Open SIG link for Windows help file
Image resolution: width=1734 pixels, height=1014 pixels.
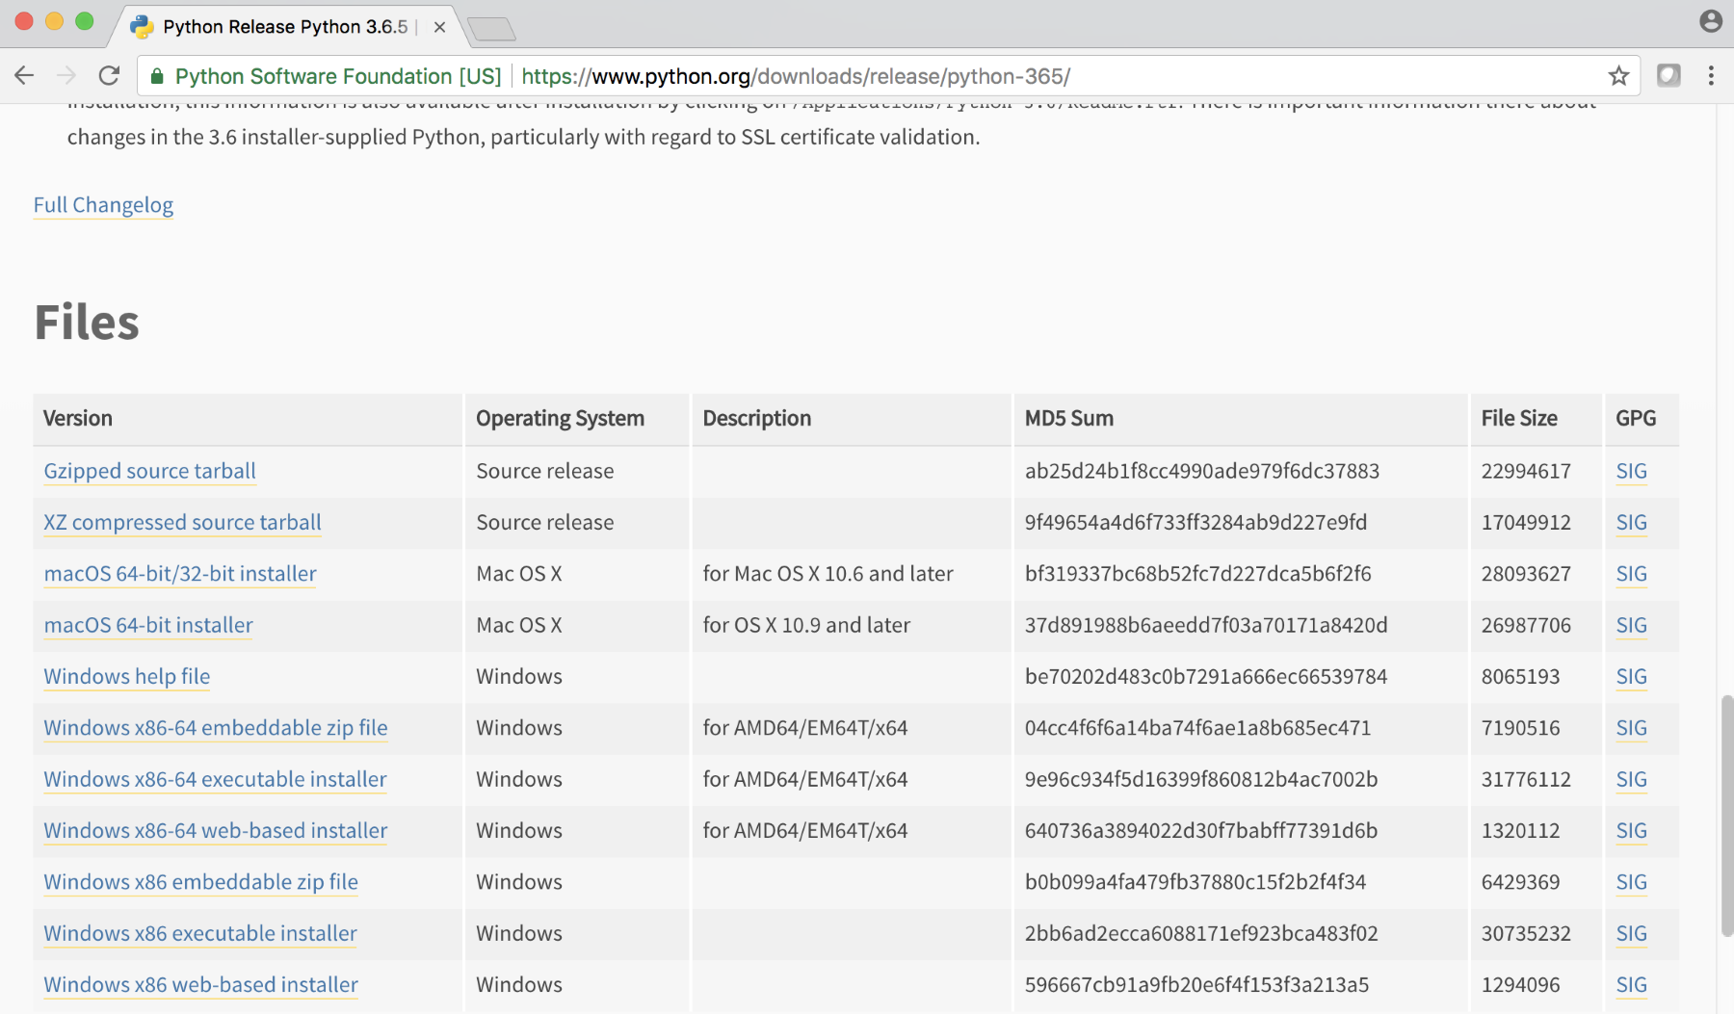point(1631,676)
